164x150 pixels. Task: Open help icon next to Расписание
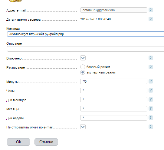(151, 67)
